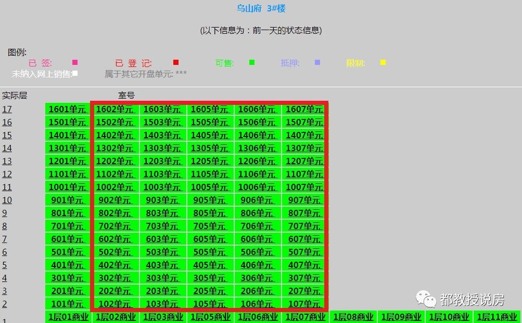The height and width of the screenshot is (323, 522).
Task: Open the 乌山府 3#楼 title link
Action: pyautogui.click(x=261, y=8)
